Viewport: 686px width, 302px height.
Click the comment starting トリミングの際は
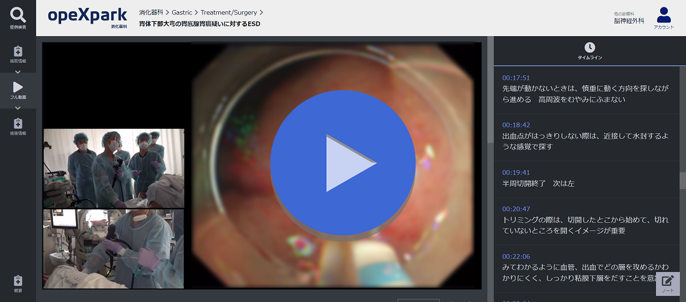pos(586,225)
